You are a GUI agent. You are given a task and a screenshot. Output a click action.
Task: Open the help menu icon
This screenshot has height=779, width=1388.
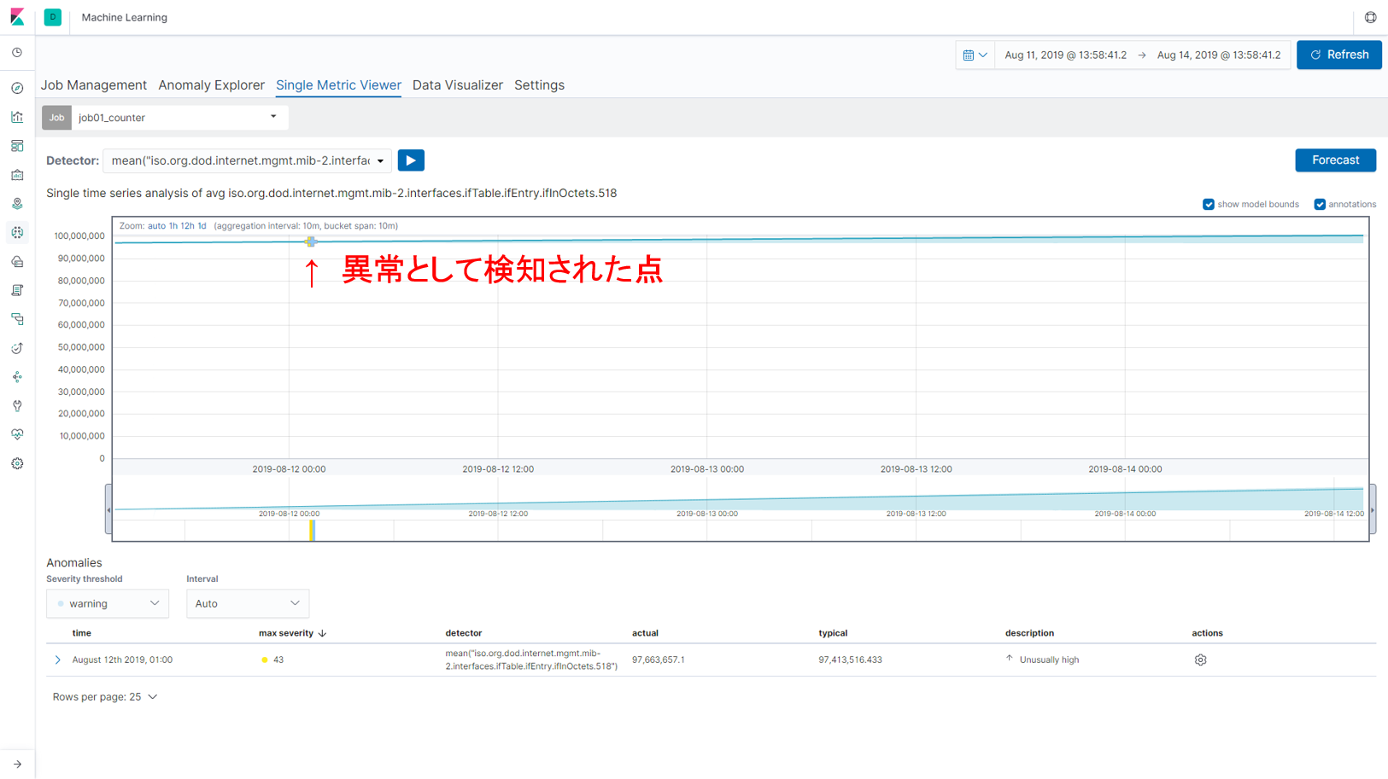[x=1370, y=17]
